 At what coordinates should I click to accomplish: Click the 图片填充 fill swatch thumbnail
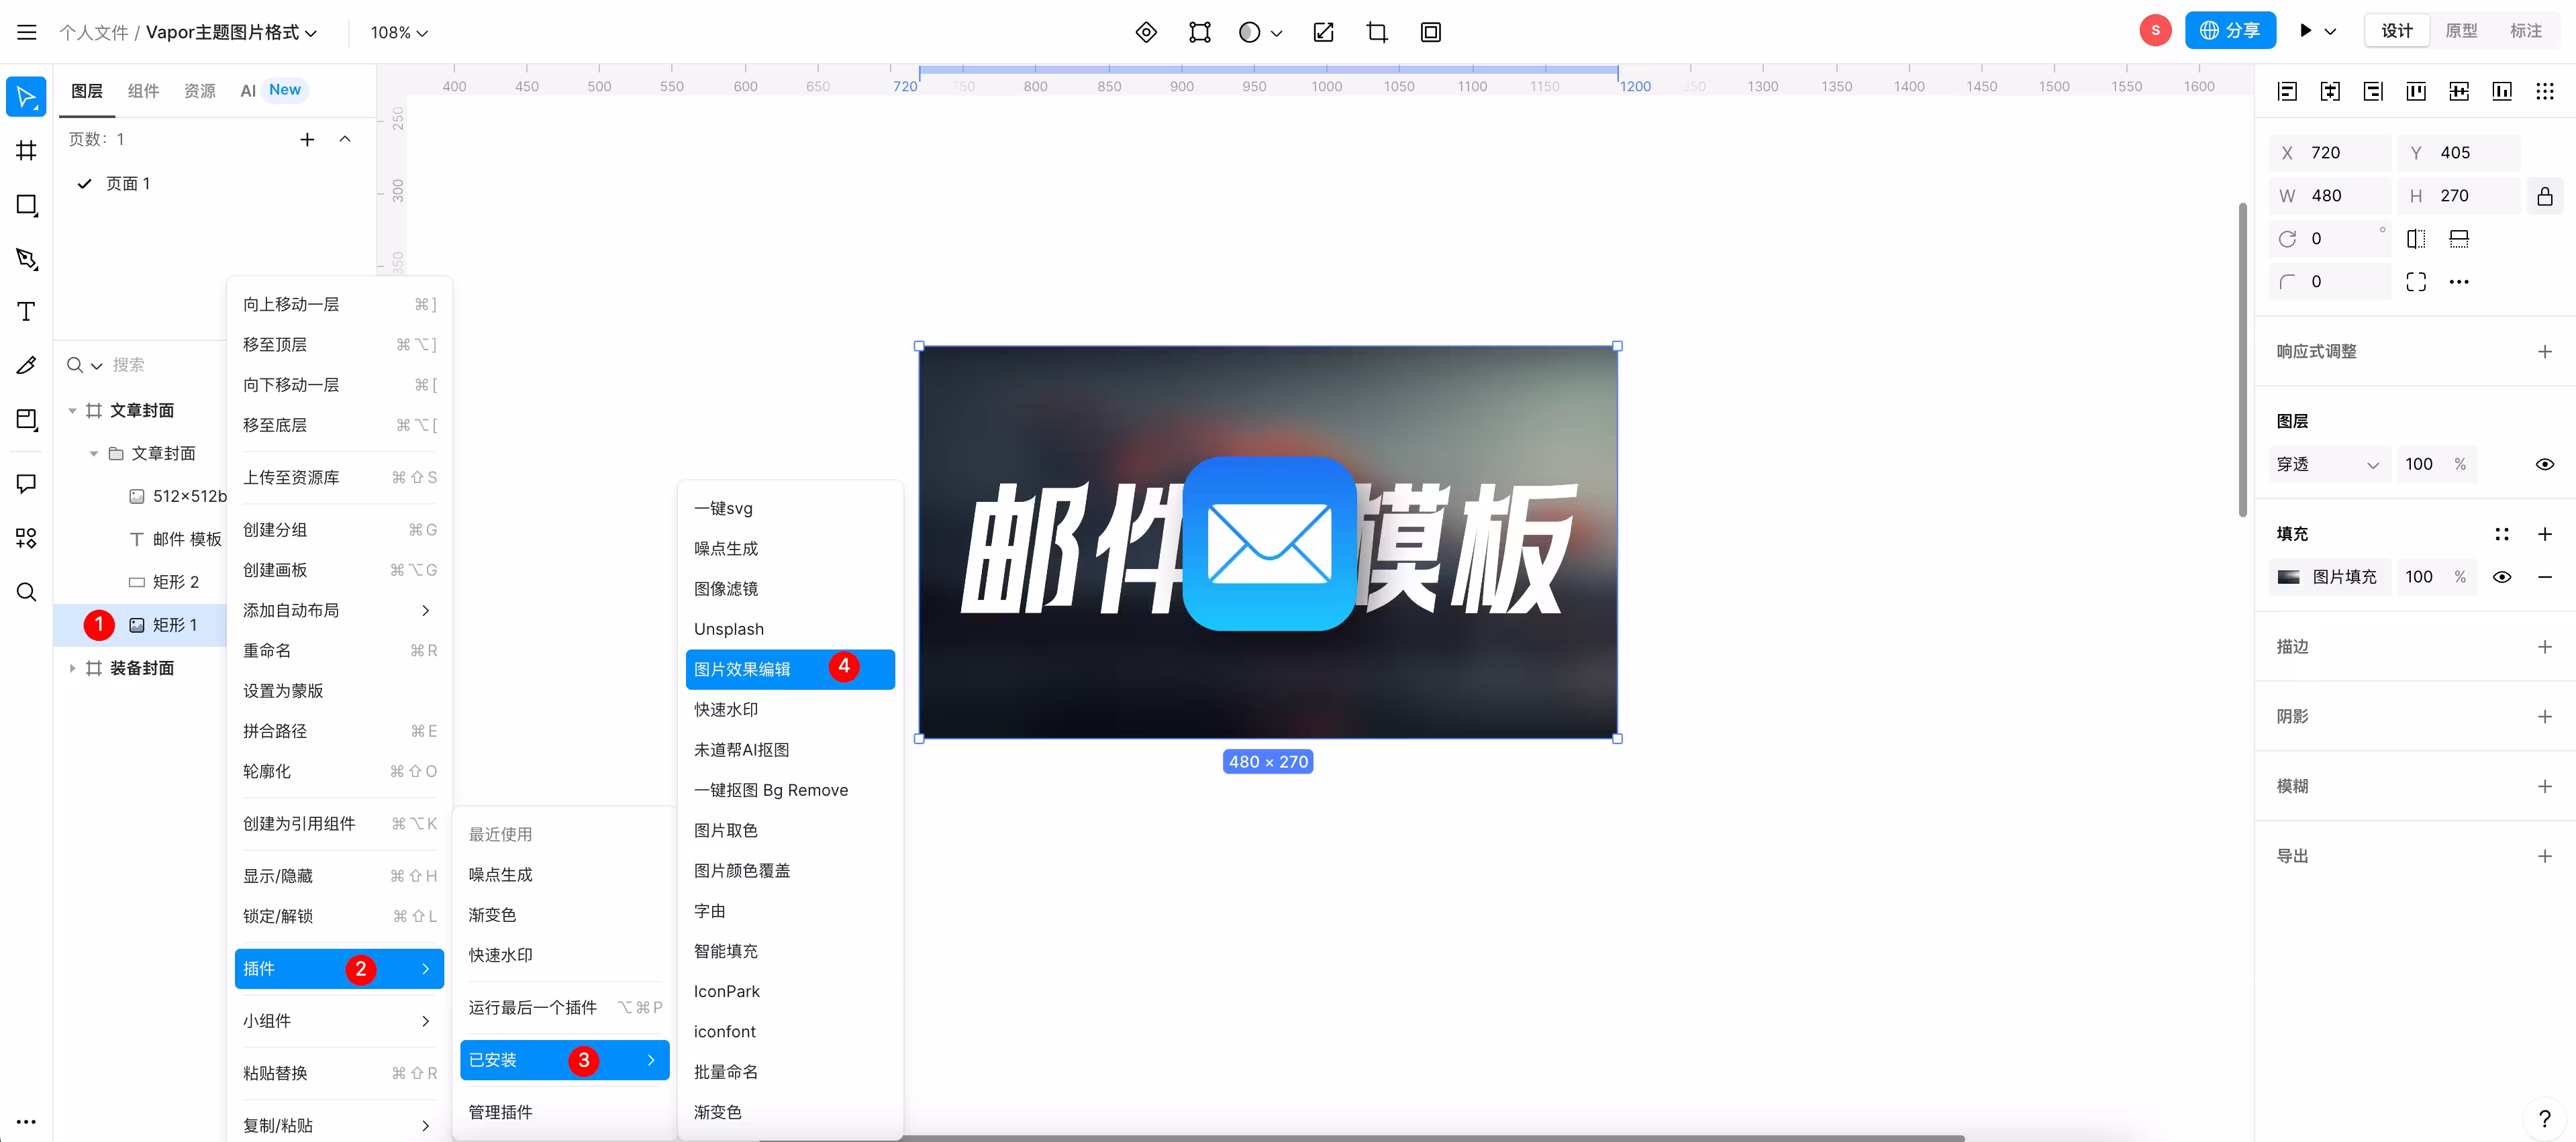tap(2289, 577)
